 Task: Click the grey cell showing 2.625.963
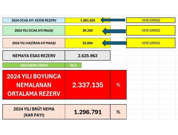pyautogui.click(x=88, y=56)
